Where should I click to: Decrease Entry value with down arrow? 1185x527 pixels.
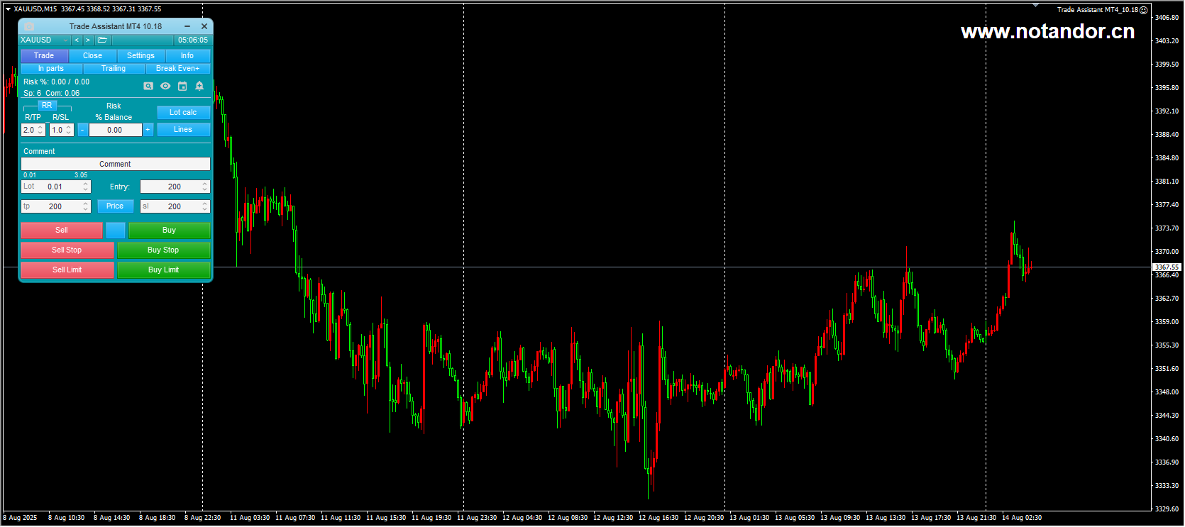[x=205, y=190]
